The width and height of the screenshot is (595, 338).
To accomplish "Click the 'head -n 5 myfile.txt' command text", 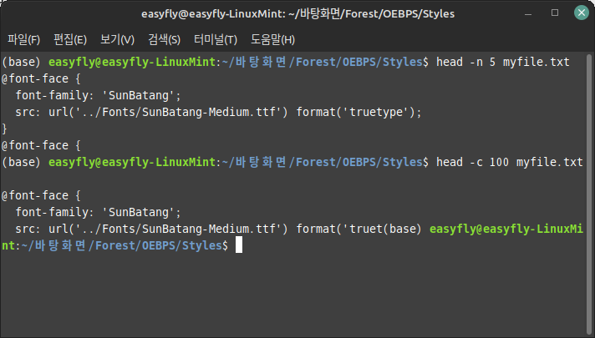I will (x=503, y=62).
